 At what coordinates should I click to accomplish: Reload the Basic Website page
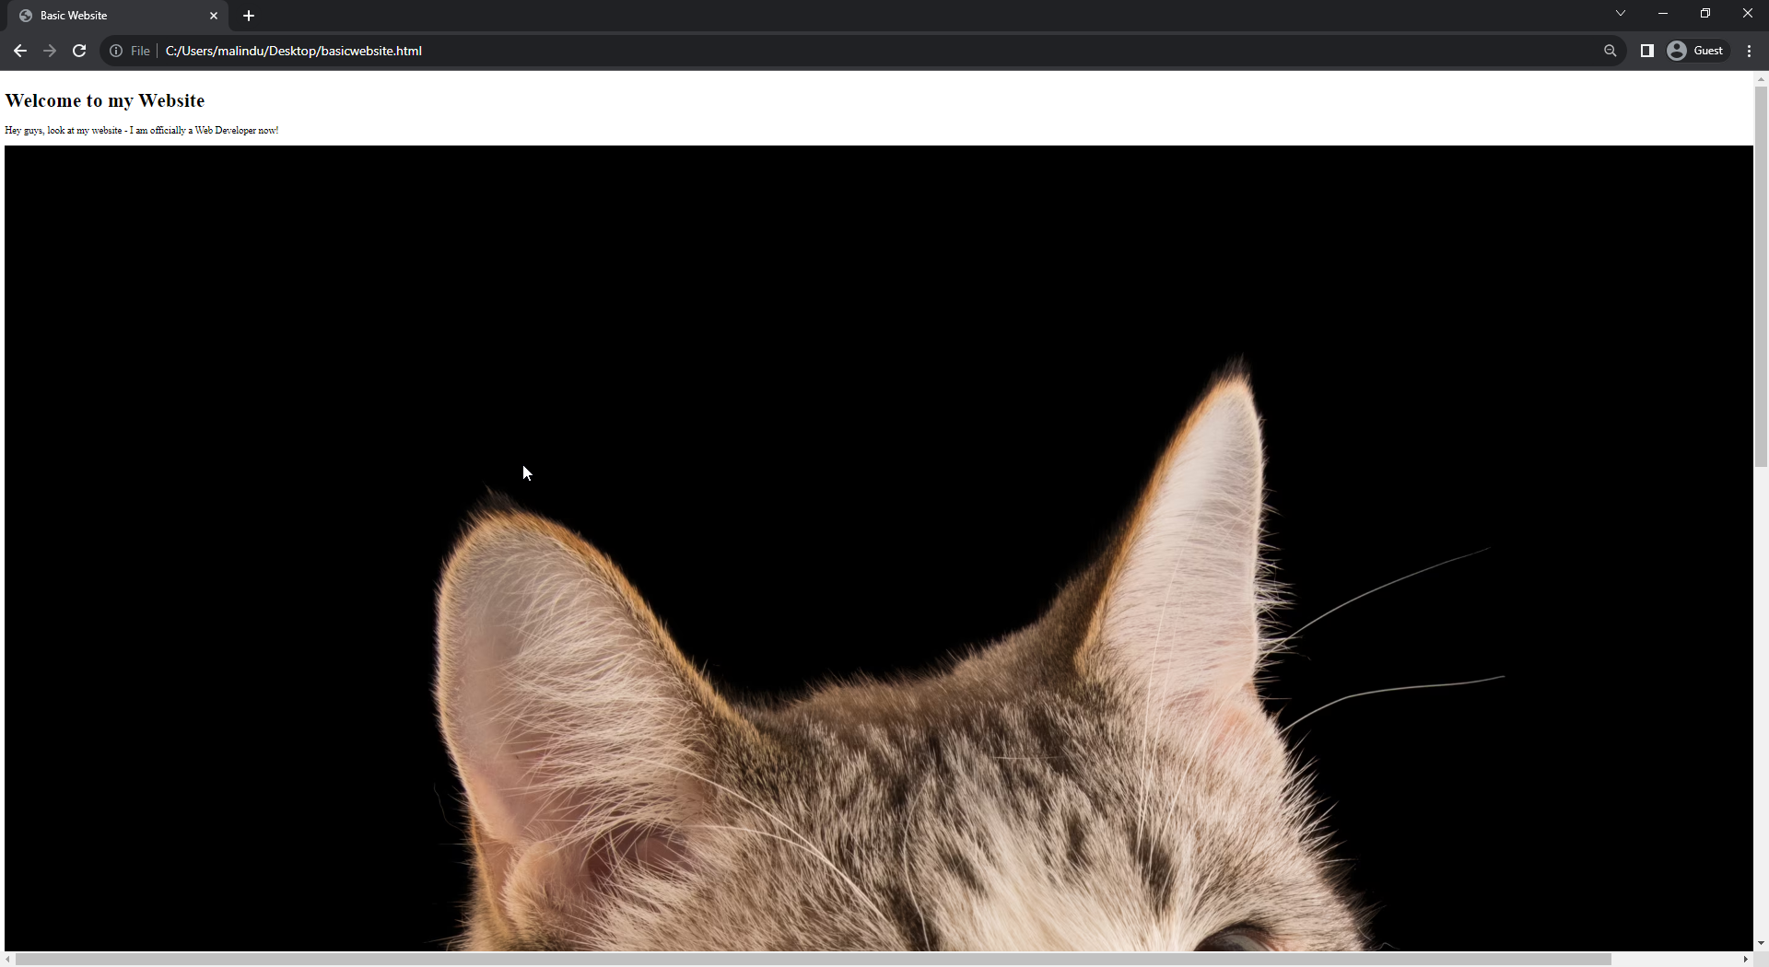coord(79,51)
